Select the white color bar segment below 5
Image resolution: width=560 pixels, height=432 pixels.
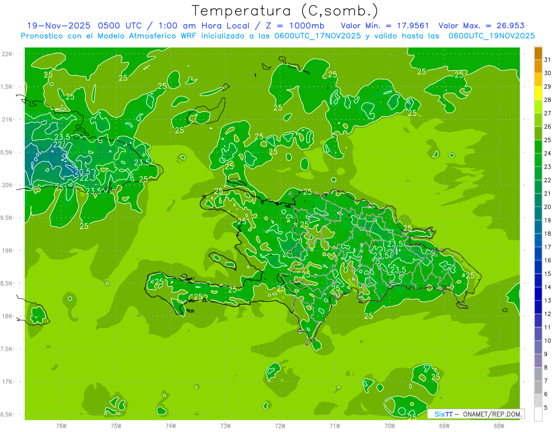(538, 414)
